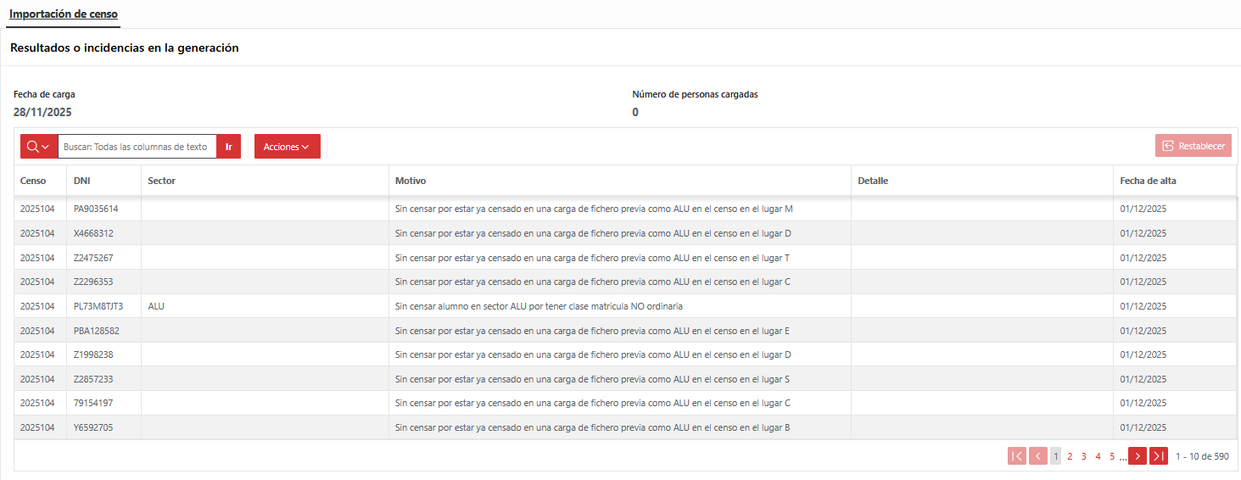1241x480 pixels.
Task: Sort by the Motivo column header
Action: tap(411, 181)
